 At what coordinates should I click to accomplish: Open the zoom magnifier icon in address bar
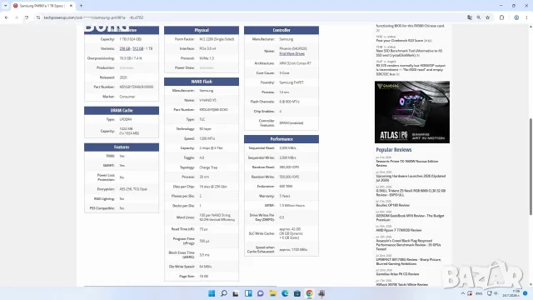(x=479, y=17)
